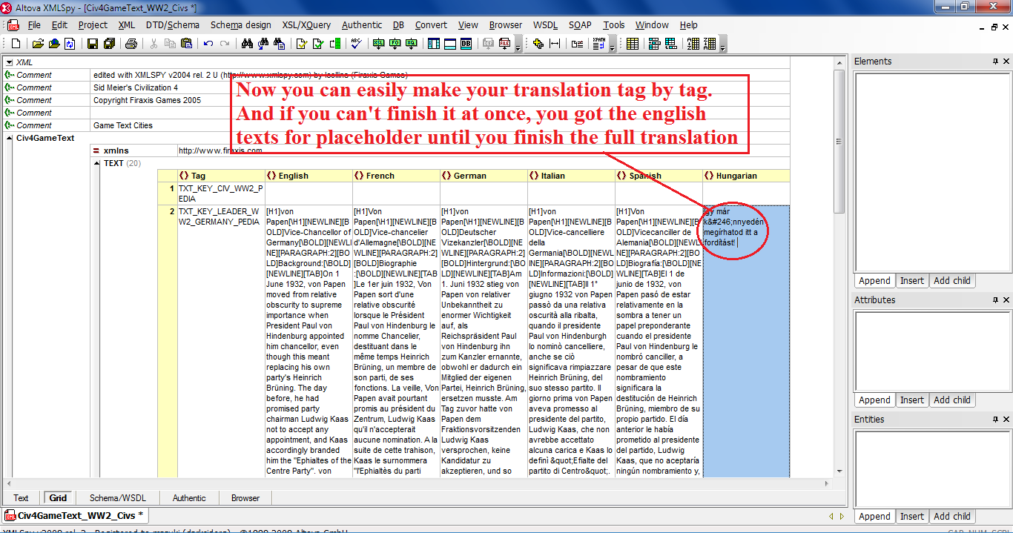Switch to the Browser view tab
Screen dimensions: 1013x533
click(245, 498)
